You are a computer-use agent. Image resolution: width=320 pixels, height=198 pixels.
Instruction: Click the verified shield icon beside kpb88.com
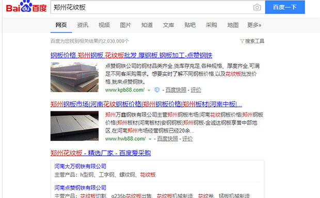157,90
